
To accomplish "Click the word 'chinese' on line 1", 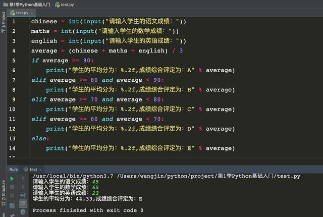I will [44, 21].
